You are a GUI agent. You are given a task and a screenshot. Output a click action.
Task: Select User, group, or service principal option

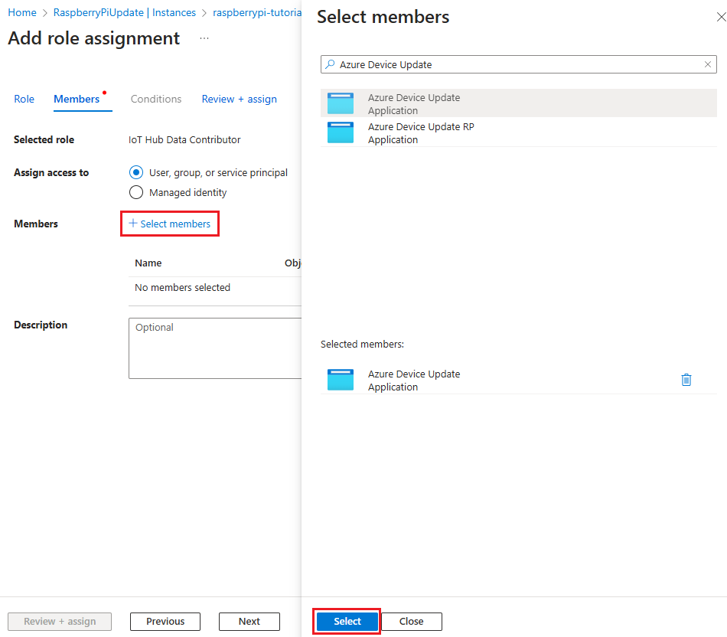point(136,172)
